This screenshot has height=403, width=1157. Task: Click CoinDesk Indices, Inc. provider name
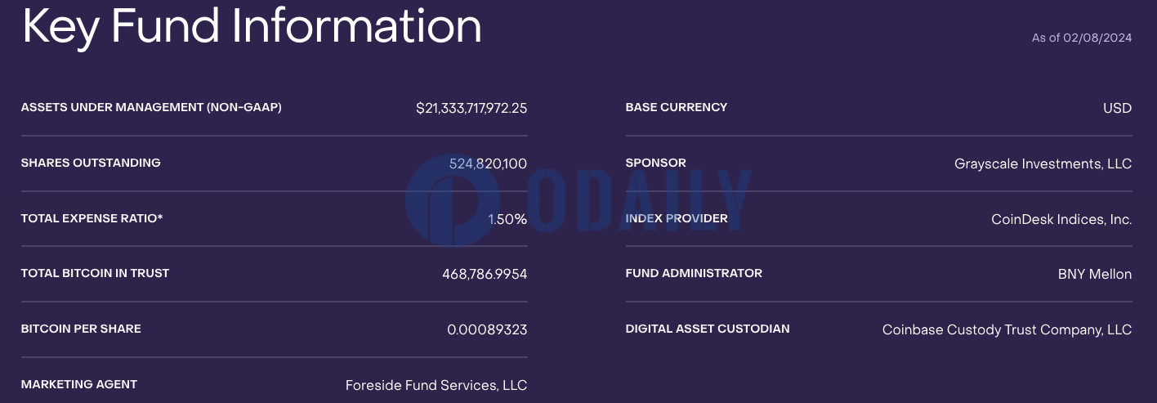tap(1061, 219)
